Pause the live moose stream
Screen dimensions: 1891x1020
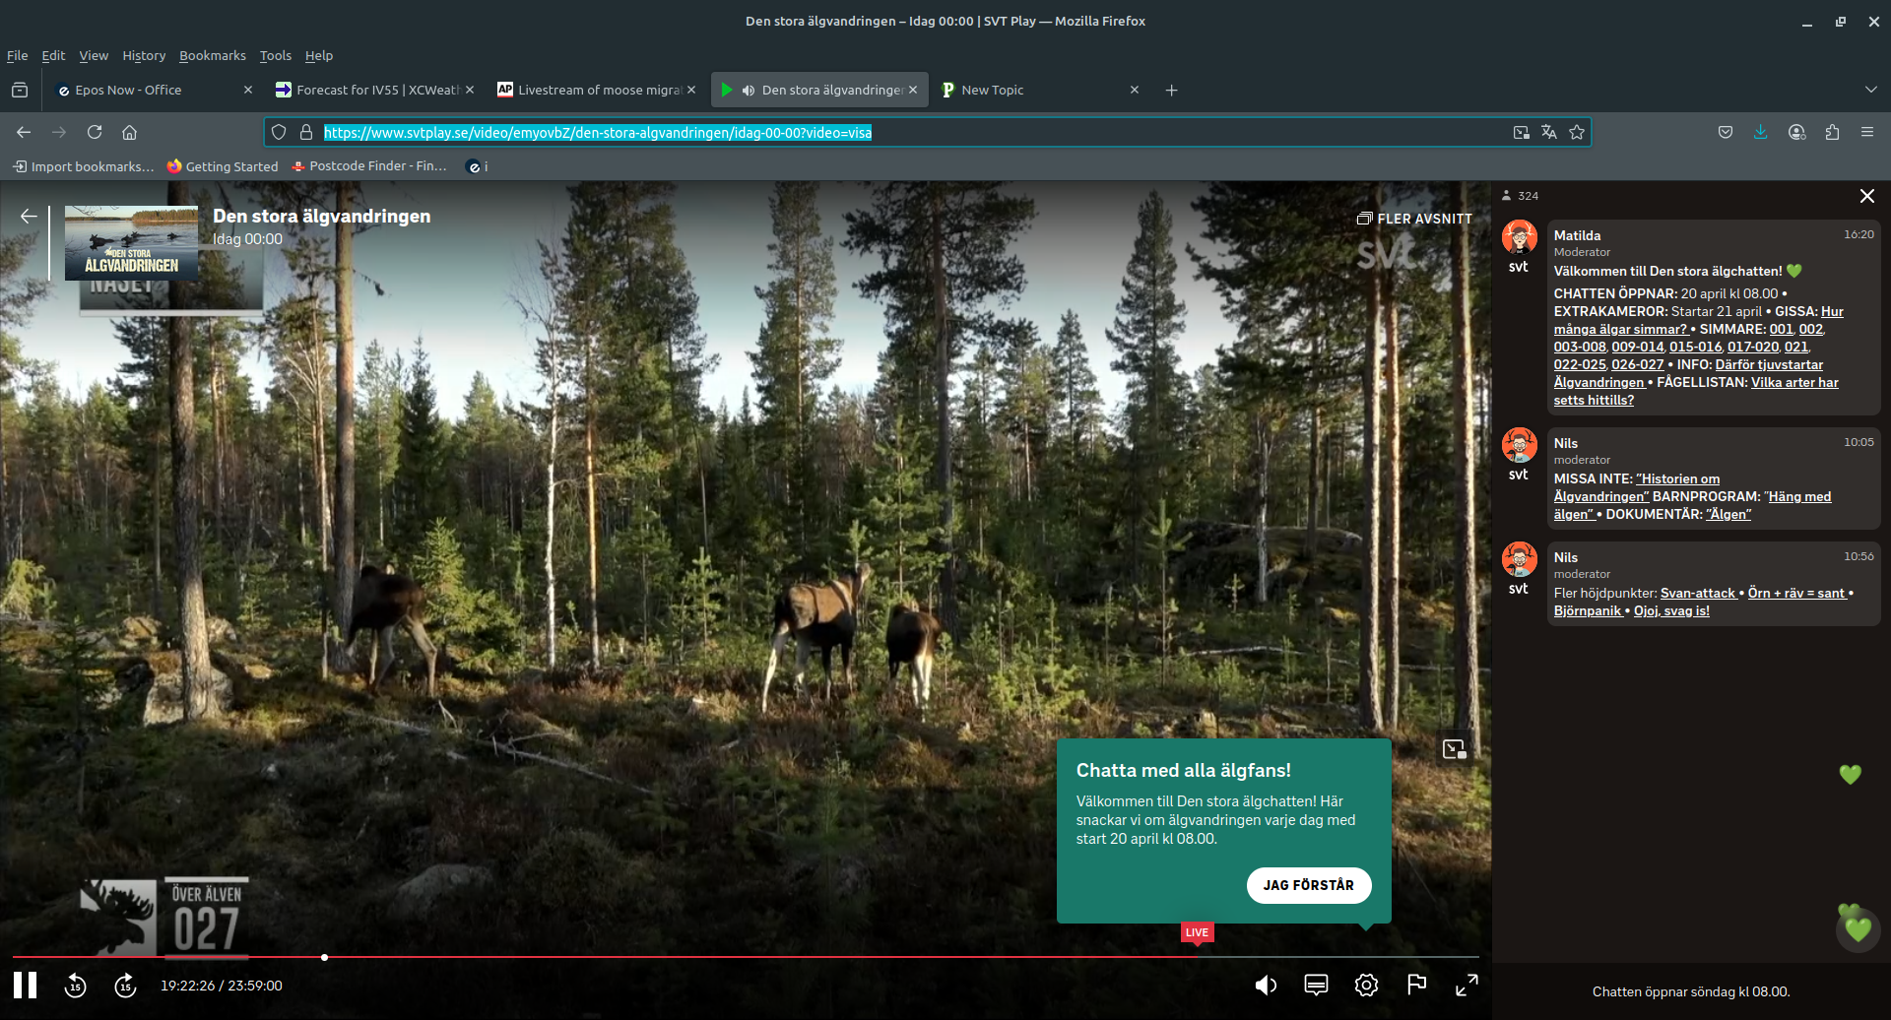tap(26, 985)
